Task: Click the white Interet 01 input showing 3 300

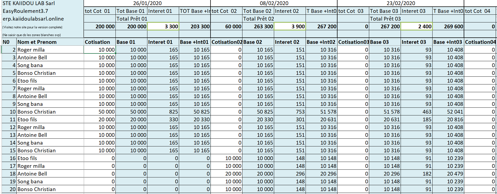Action: coord(163,26)
